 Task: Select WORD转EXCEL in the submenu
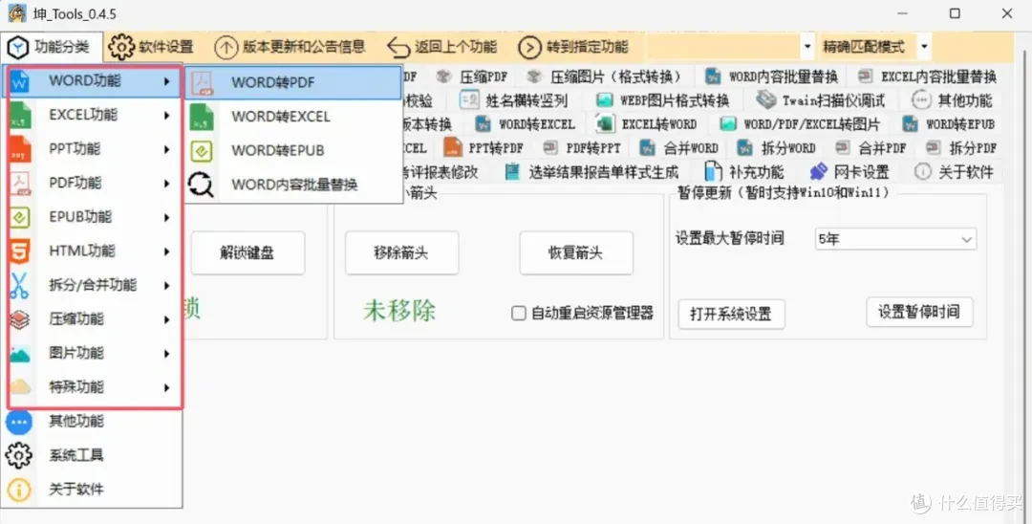tap(294, 117)
